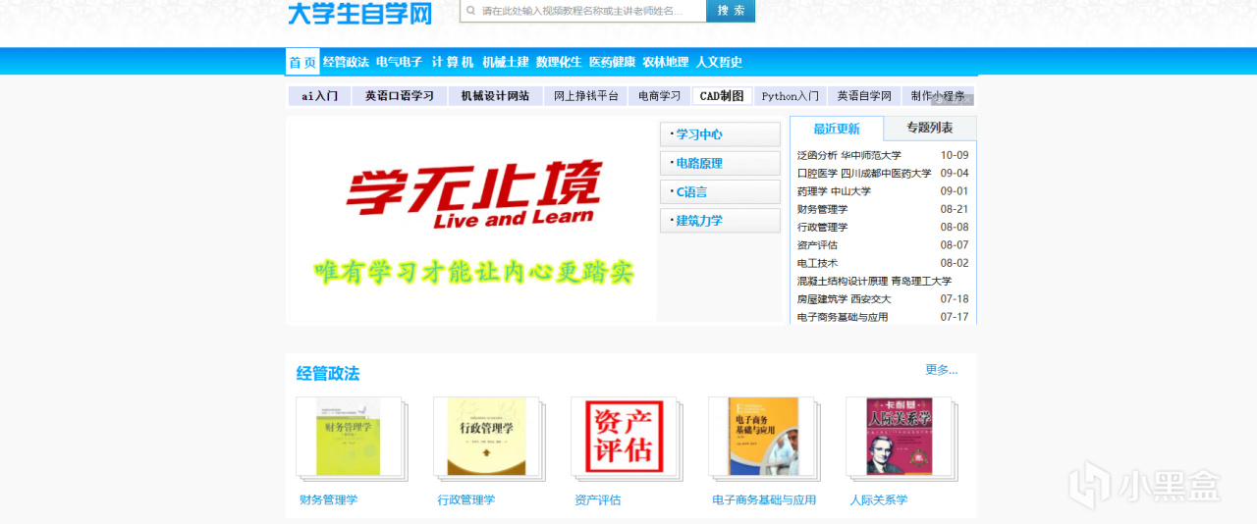The height and width of the screenshot is (524, 1257).
Task: Click the 电商学习 quick link
Action: pyautogui.click(x=659, y=96)
